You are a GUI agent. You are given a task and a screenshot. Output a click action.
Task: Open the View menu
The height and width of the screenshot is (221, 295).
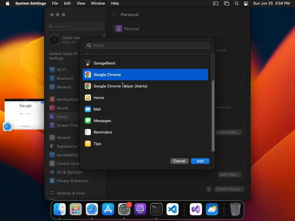tap(81, 3)
